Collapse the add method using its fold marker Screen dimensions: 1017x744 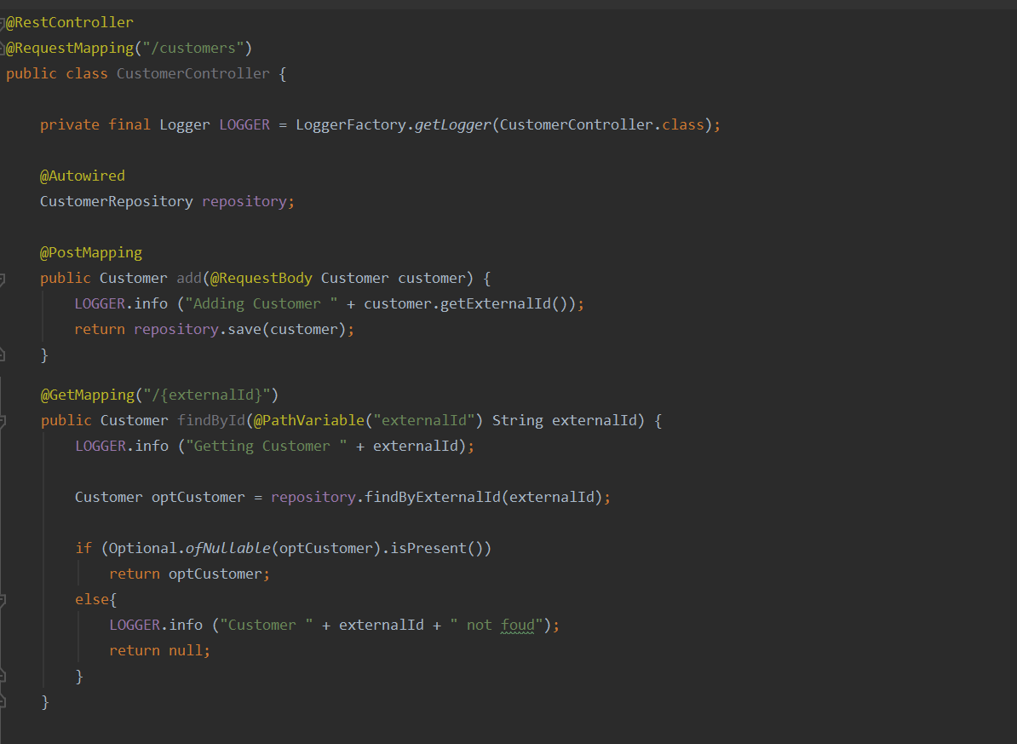click(x=2, y=280)
